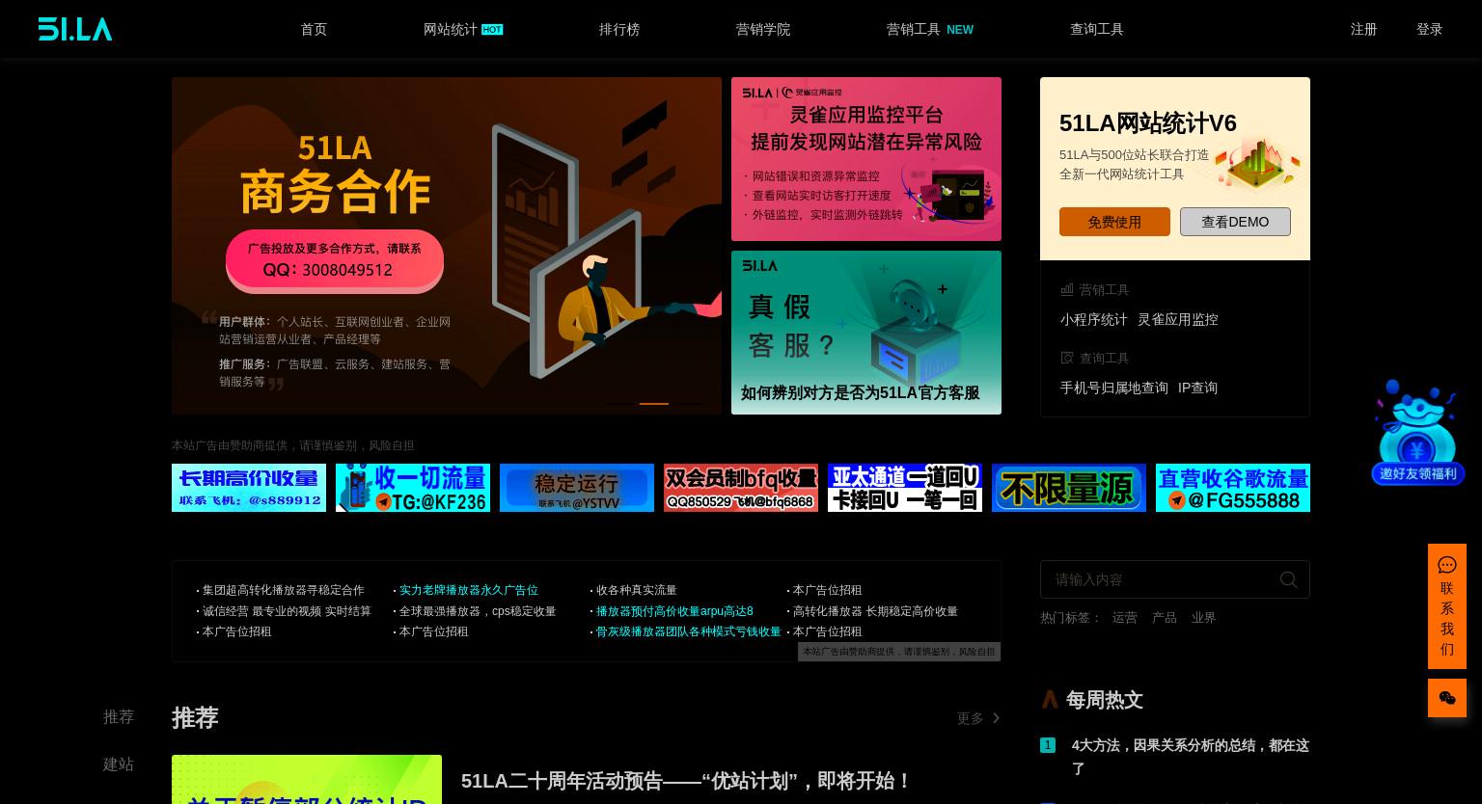Image resolution: width=1482 pixels, height=804 pixels.
Task: Select 建站 in left side navigation
Action: tap(119, 764)
